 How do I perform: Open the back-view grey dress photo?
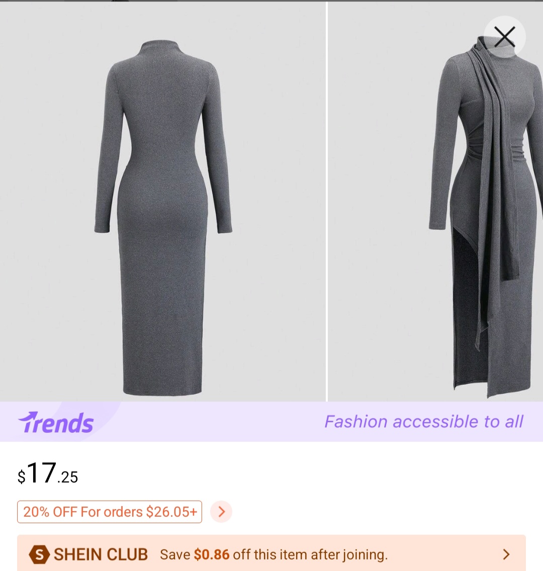pos(163,202)
